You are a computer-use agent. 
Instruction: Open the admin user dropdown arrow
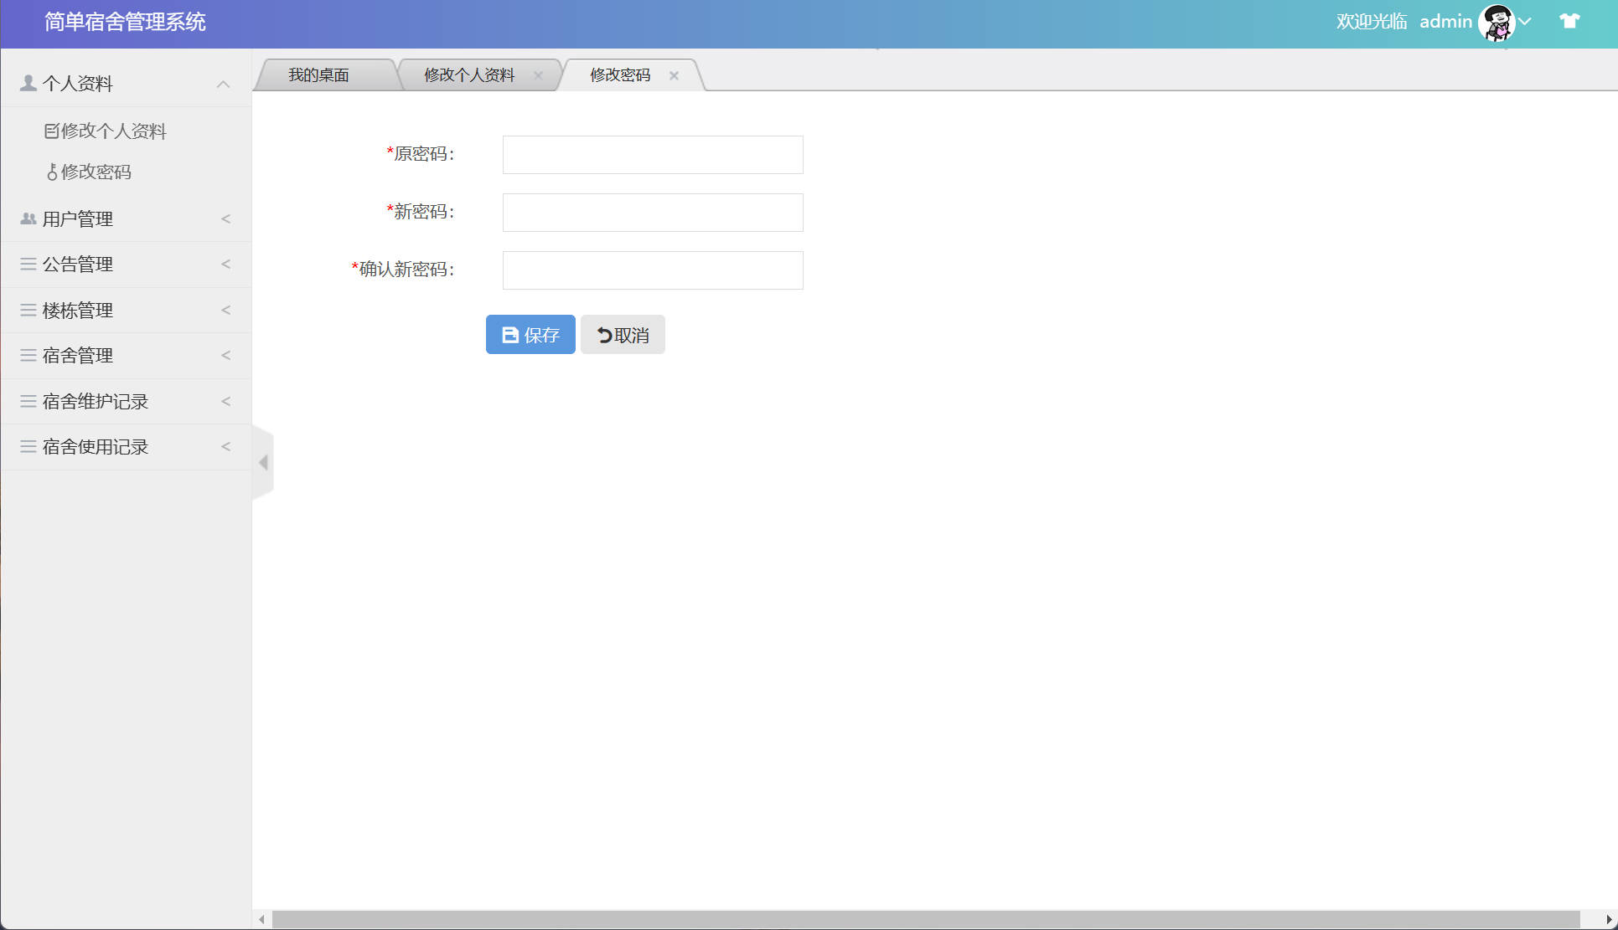tap(1526, 22)
